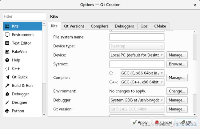This screenshot has height=129, width=200.
Task: Select the Build & Run hammer icon
Action: pos(7,86)
